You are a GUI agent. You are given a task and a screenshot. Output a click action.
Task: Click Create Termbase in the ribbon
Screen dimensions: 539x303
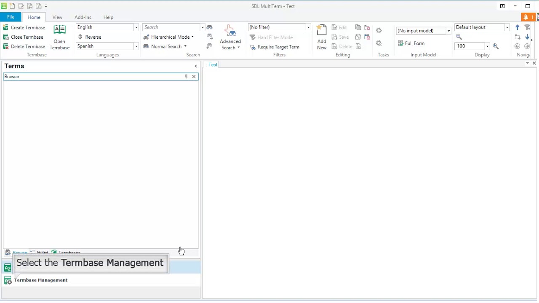[24, 27]
